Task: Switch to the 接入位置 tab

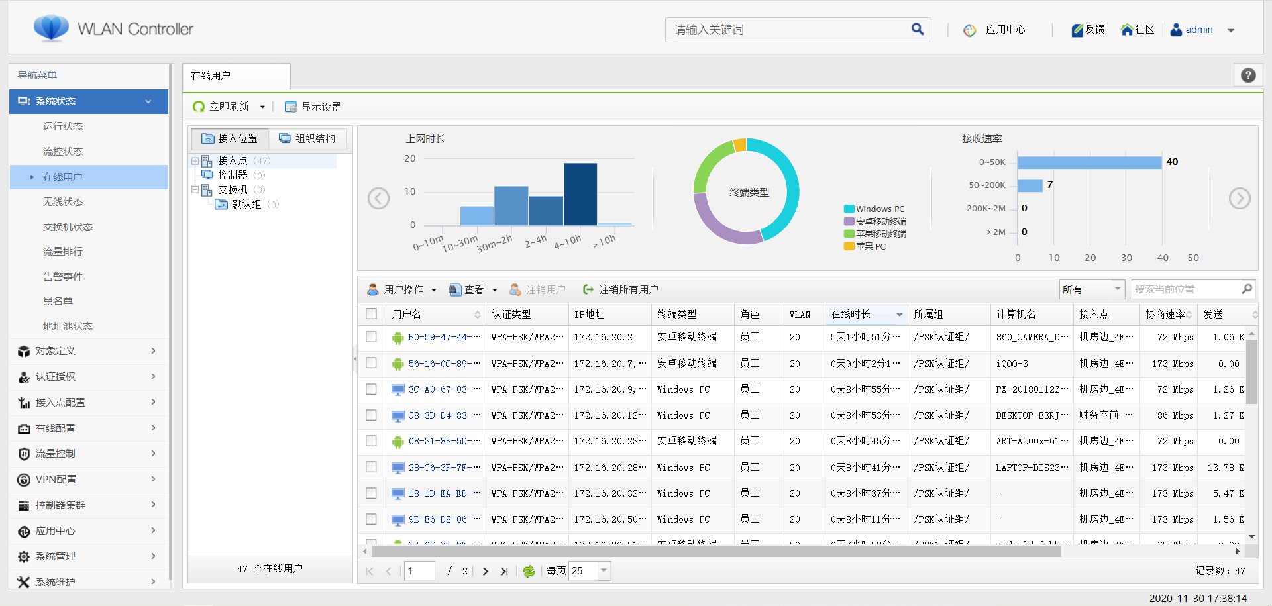Action: (230, 138)
